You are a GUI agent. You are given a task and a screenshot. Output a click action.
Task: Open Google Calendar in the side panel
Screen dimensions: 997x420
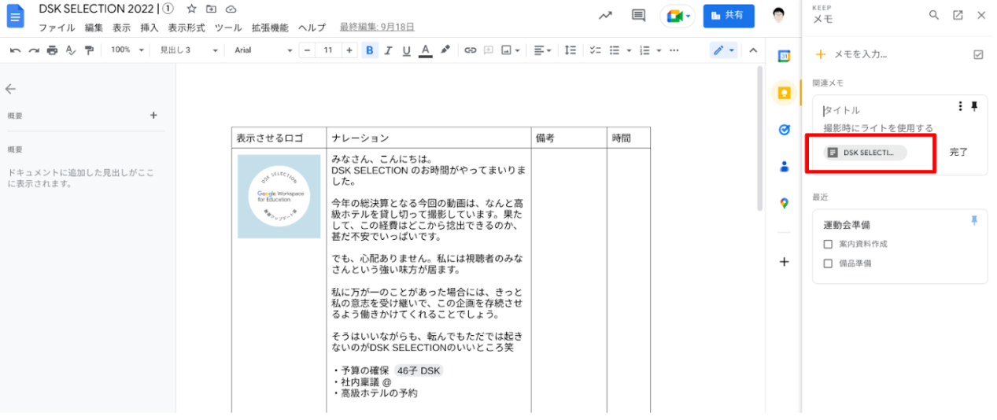(784, 56)
